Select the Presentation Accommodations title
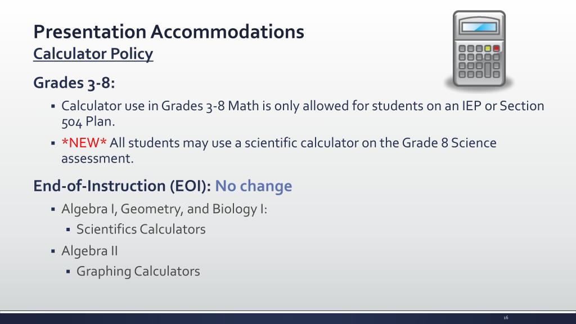Image resolution: width=576 pixels, height=324 pixels. coord(169,31)
